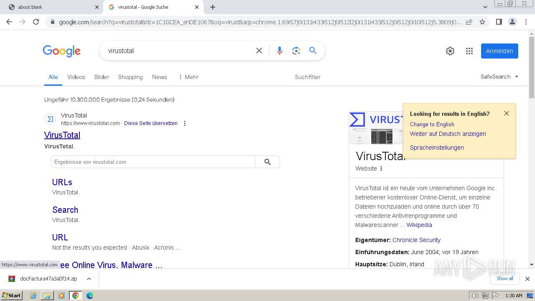Expand docFactura47a3a0f14.zip download options
This screenshot has width=535, height=301.
[x=89, y=279]
